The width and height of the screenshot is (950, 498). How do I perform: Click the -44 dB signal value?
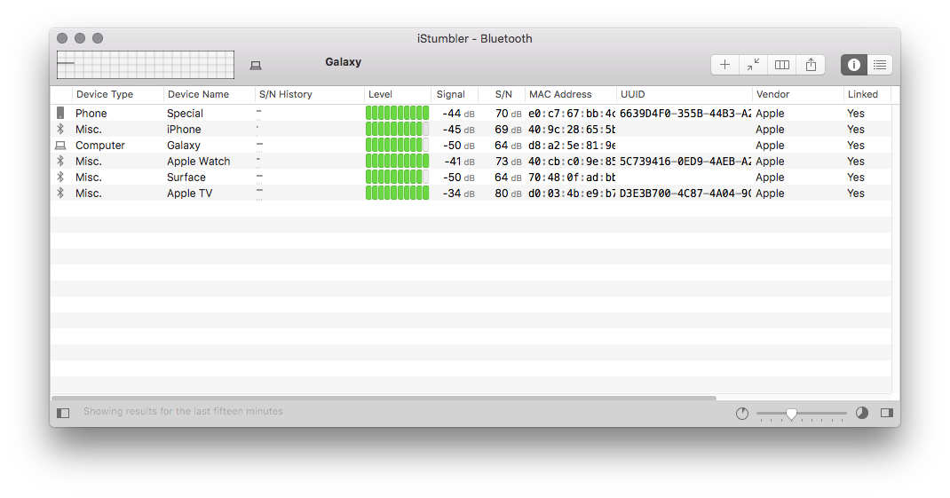click(x=459, y=114)
